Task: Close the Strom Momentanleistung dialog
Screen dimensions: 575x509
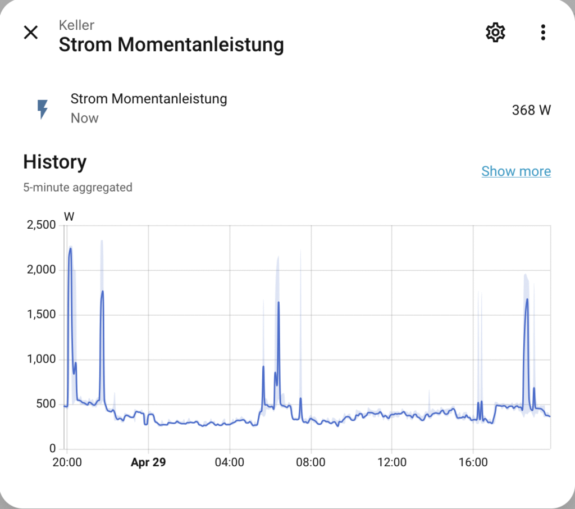Action: [31, 33]
